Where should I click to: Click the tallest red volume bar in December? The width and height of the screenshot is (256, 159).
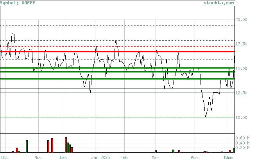click(x=66, y=145)
